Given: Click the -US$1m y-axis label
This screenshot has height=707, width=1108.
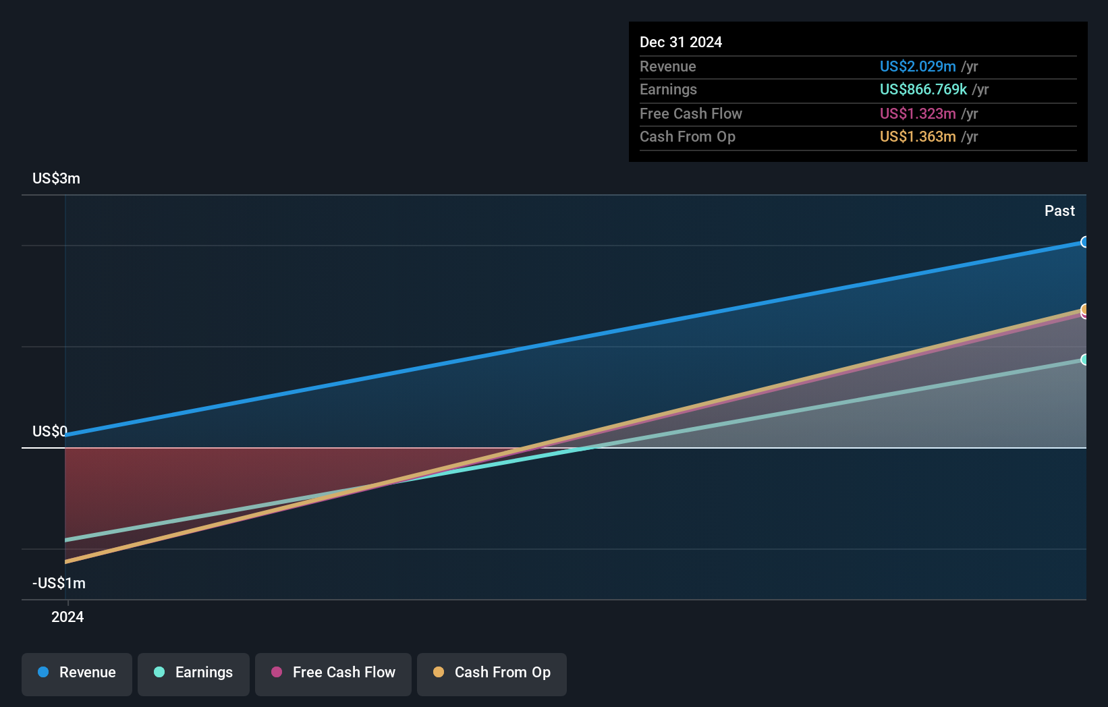Looking at the screenshot, I should [x=59, y=583].
